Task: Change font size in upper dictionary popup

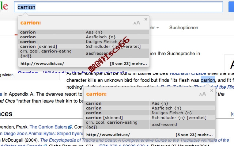Action: click(x=137, y=23)
